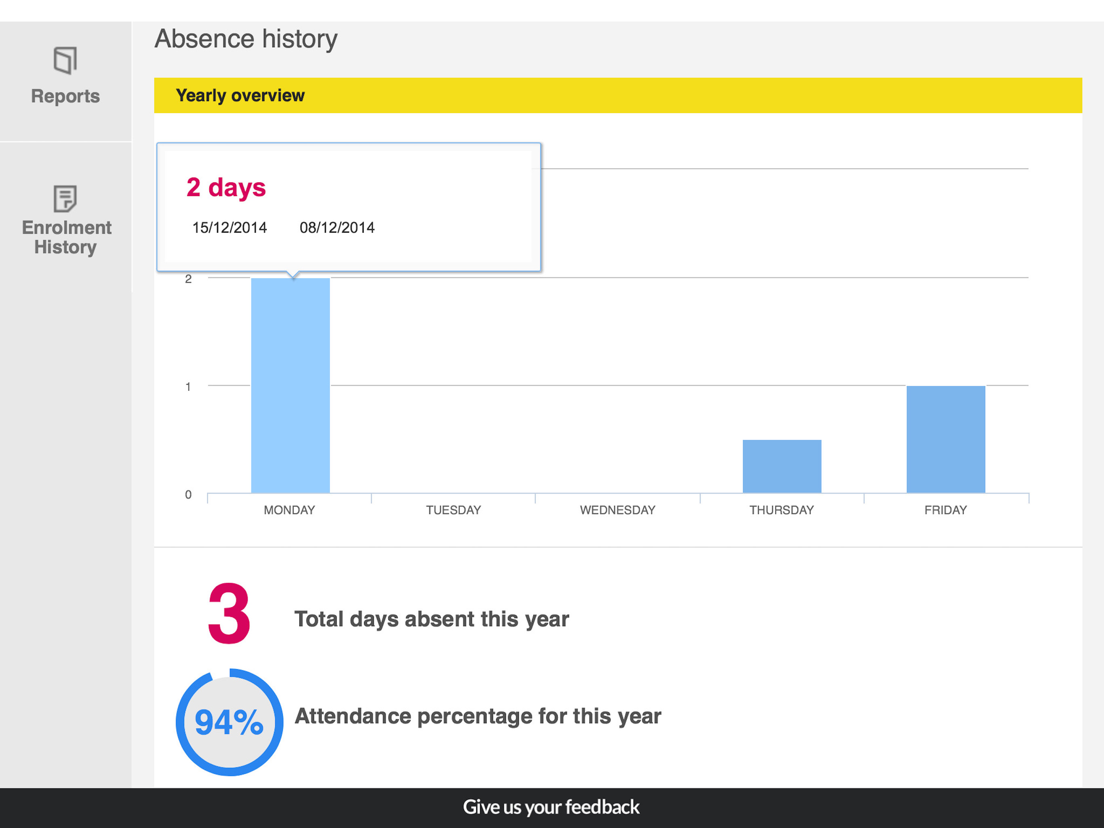Open the Reports sidebar label
Viewport: 1104px width, 828px height.
[65, 96]
